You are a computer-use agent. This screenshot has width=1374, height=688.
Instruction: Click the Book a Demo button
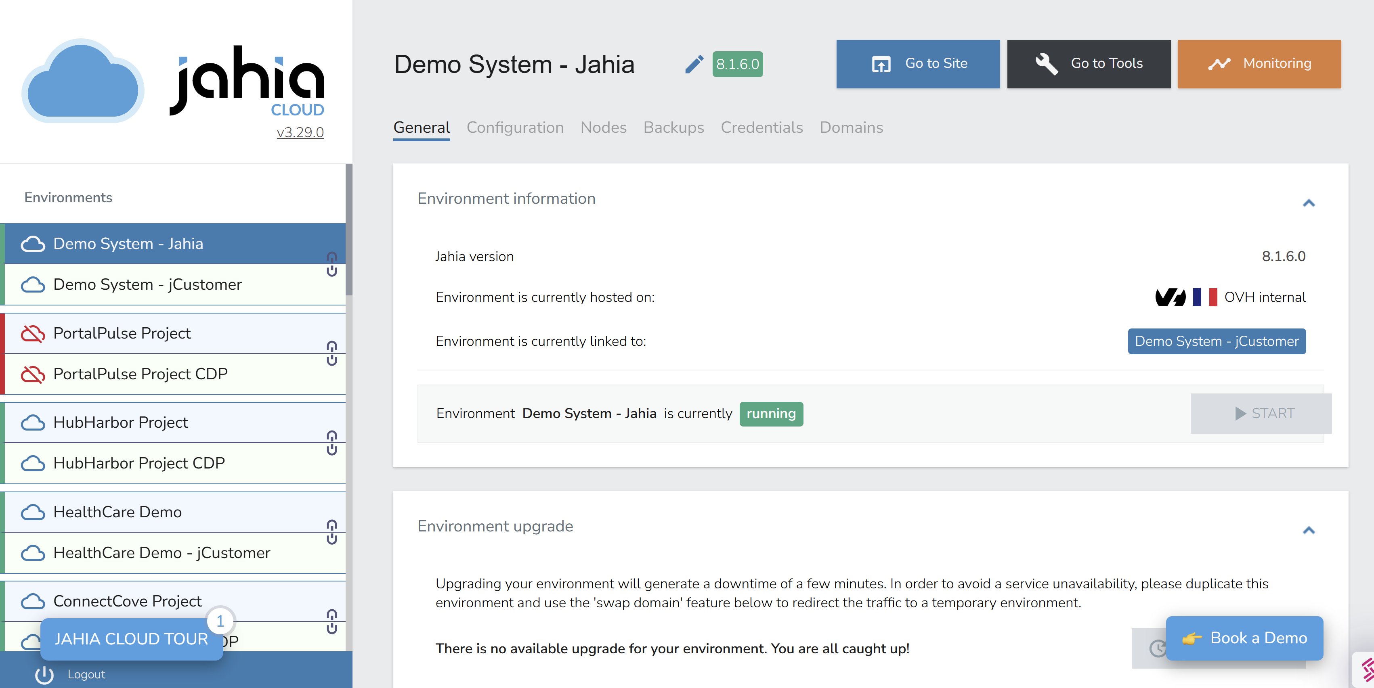point(1244,638)
